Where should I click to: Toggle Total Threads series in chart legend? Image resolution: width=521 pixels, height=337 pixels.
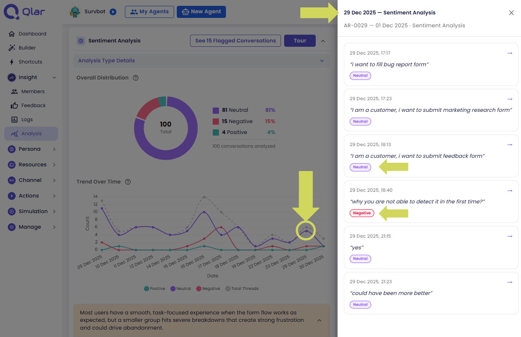[242, 289]
